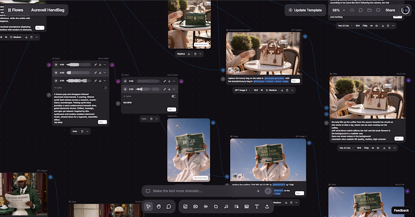
Task: Expand Run dropdown on the replace luxury bag prompt
Action: coord(298,81)
